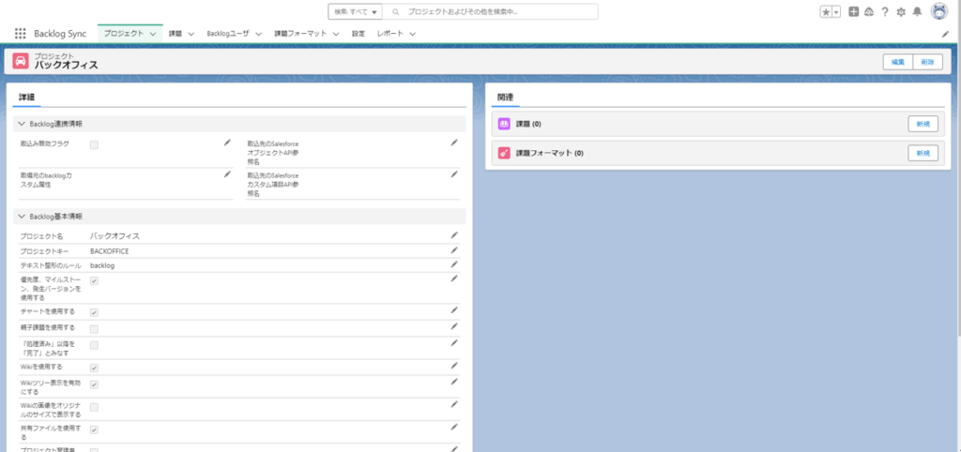Open the user profile avatar
Screen dimensions: 961x452
pos(939,11)
